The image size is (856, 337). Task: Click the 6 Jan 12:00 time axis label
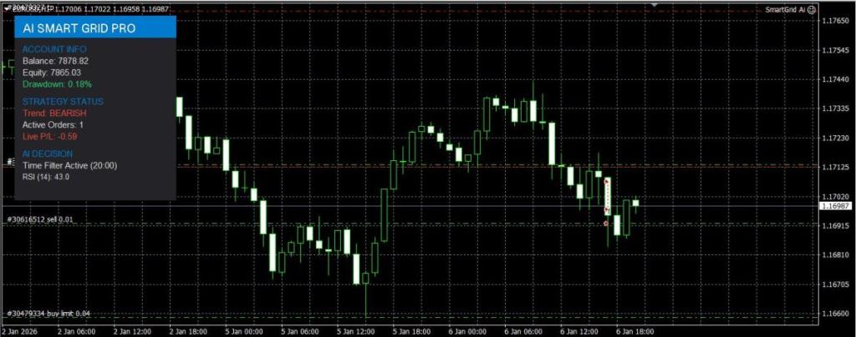tap(580, 331)
